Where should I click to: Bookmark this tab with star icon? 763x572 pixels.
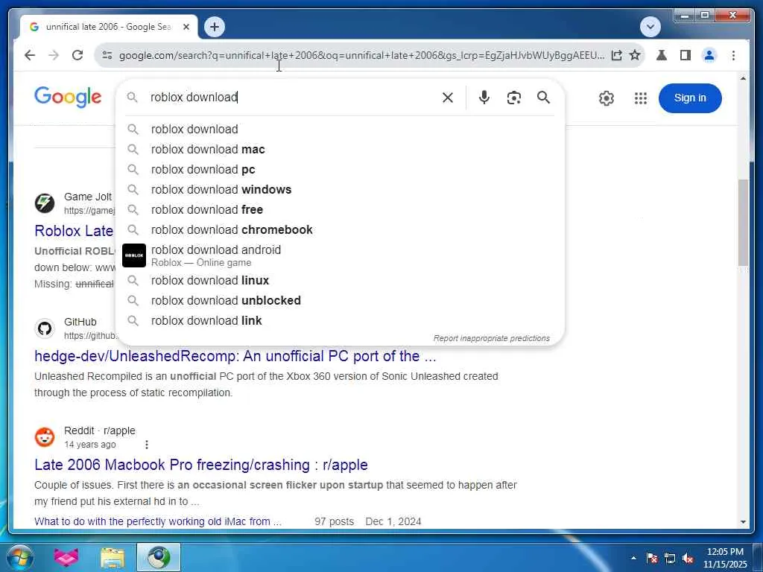[x=635, y=55]
